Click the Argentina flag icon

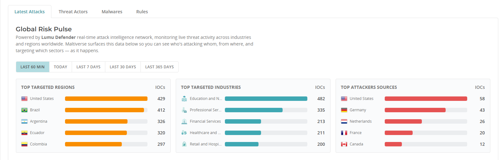click(24, 121)
